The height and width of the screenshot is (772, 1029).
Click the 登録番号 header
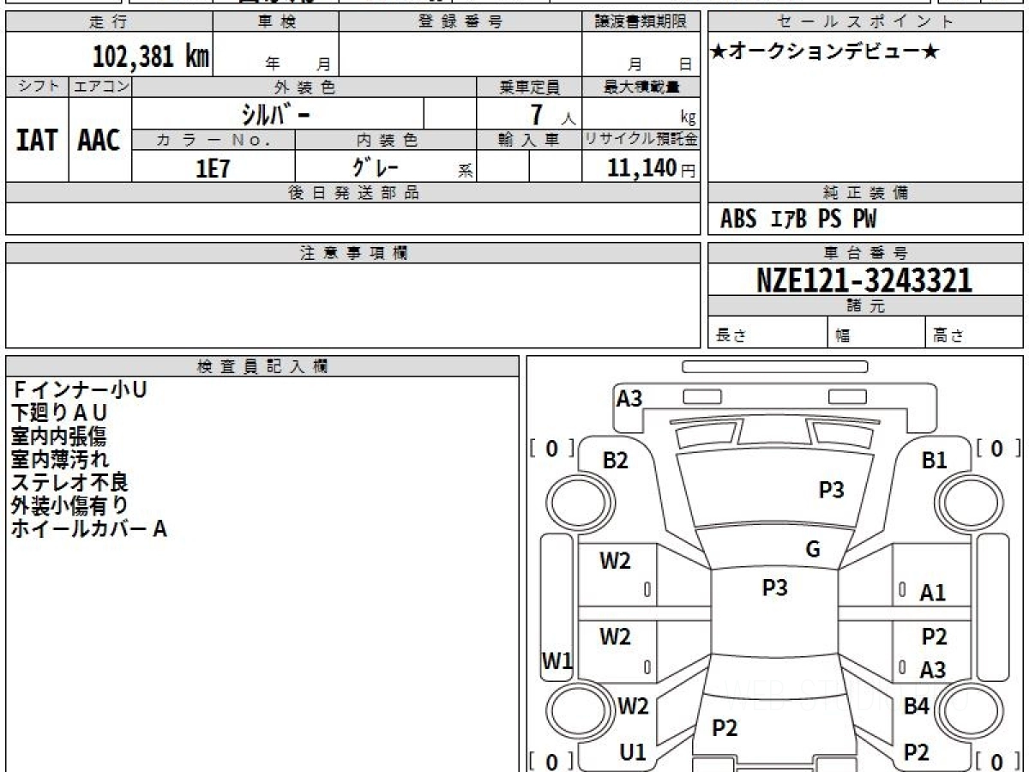pyautogui.click(x=460, y=22)
